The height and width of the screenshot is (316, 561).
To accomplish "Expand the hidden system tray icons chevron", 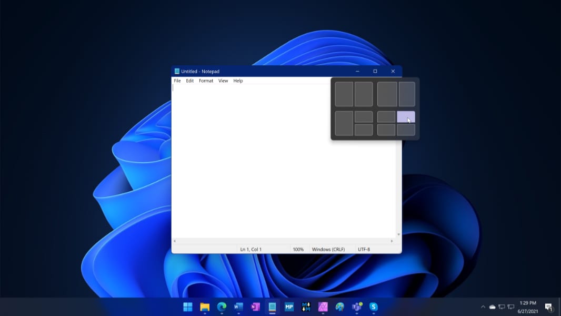I will coord(483,307).
